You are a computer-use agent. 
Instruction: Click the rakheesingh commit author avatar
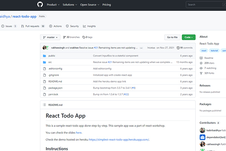[44, 48]
